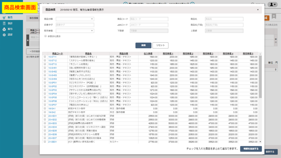Open the 給与 money bag icon

pyautogui.click(x=4, y=29)
